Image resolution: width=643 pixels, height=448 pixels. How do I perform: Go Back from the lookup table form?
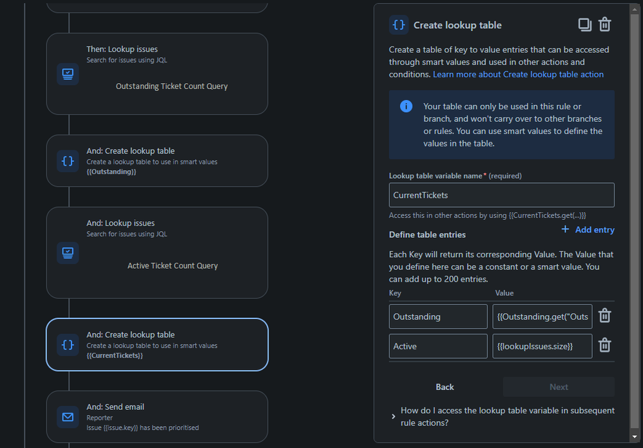445,387
